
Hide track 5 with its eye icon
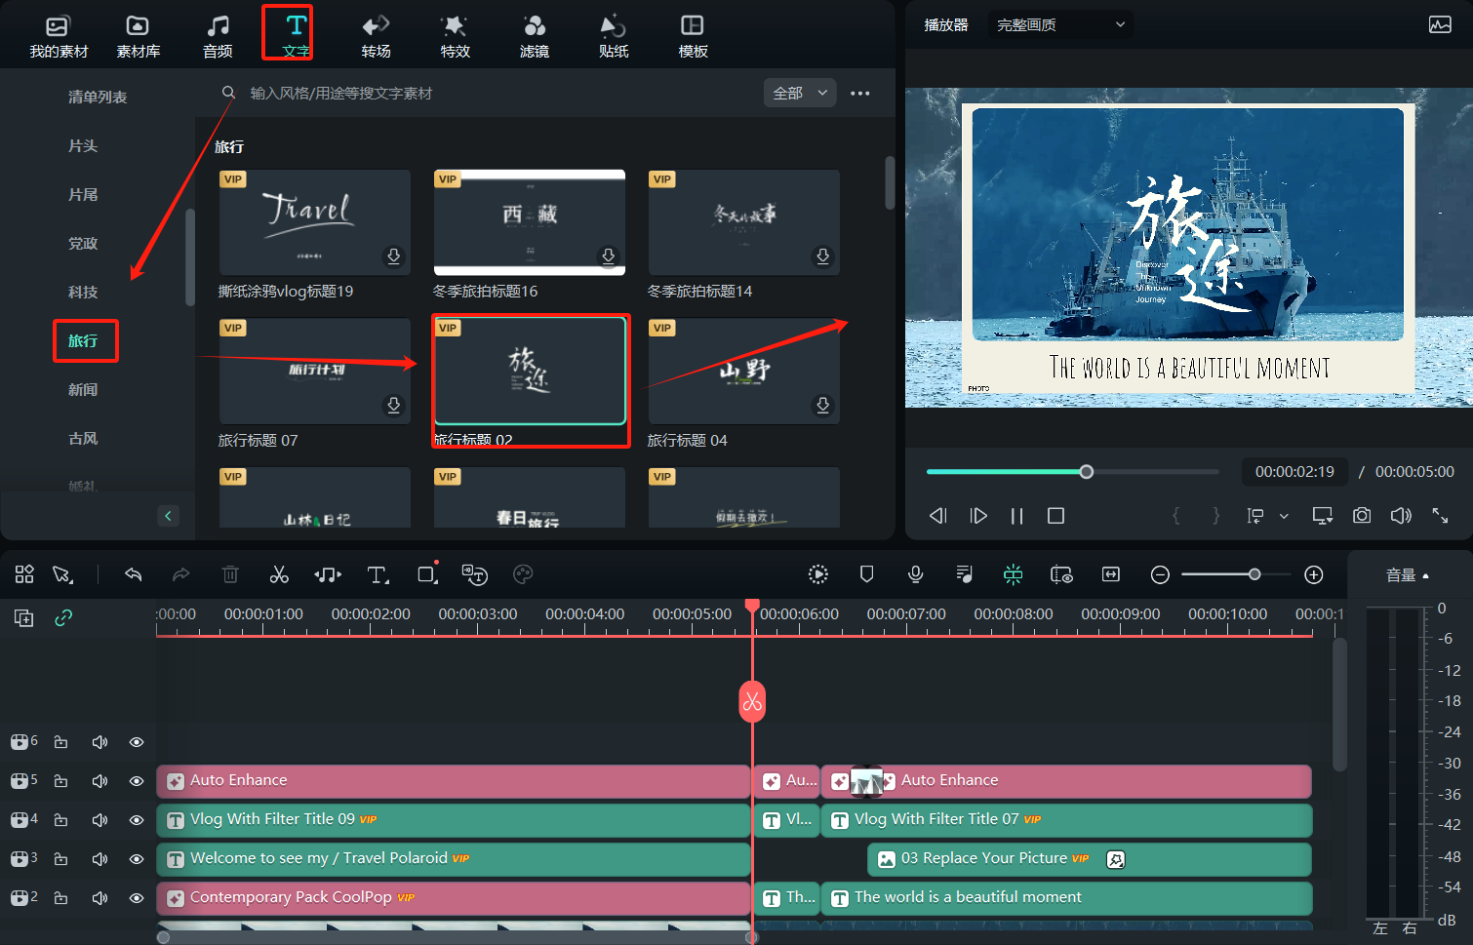click(137, 781)
